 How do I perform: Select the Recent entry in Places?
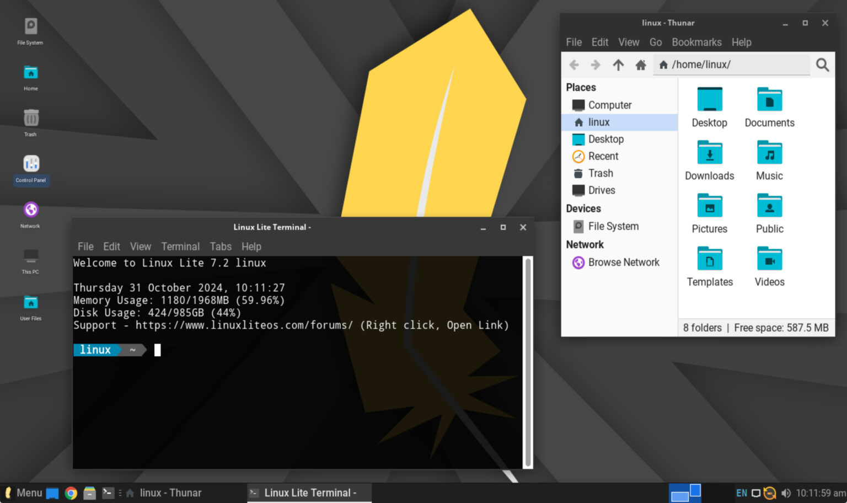[603, 156]
